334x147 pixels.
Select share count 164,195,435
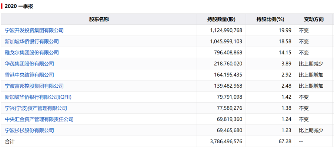[228, 75]
